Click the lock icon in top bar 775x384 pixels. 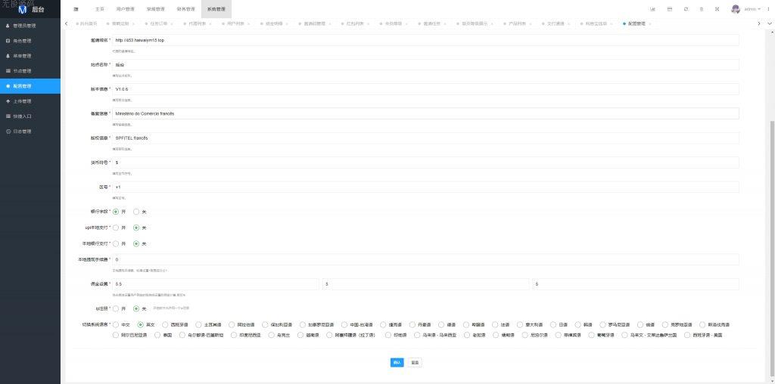[702, 9]
